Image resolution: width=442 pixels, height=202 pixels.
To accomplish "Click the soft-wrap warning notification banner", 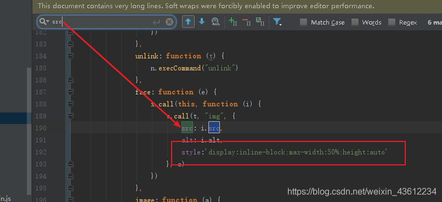I will coord(237,6).
